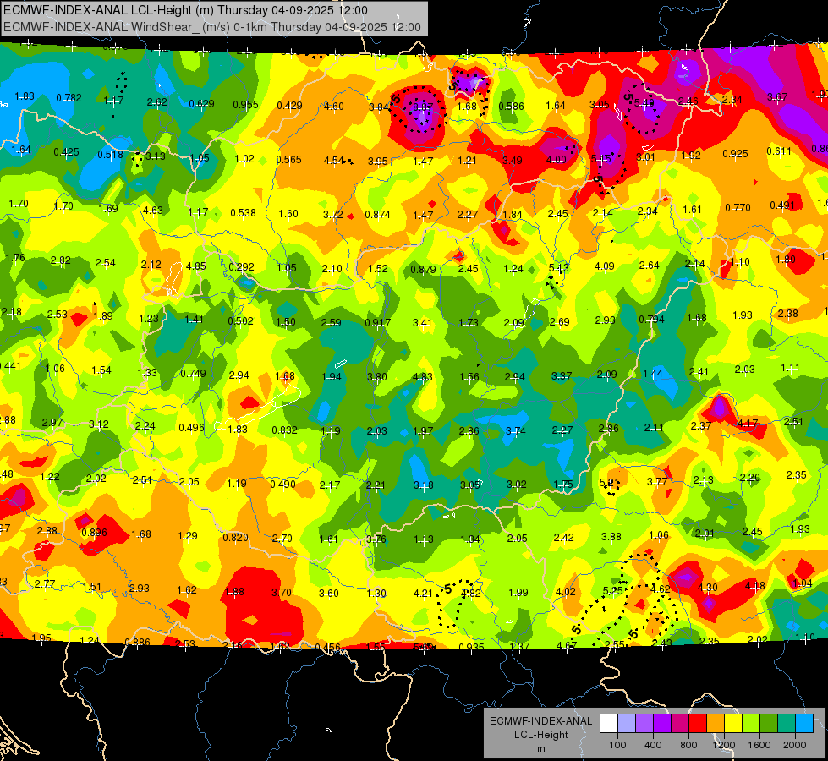Click the wind shear value 3.74
The image size is (828, 761).
coord(515,431)
